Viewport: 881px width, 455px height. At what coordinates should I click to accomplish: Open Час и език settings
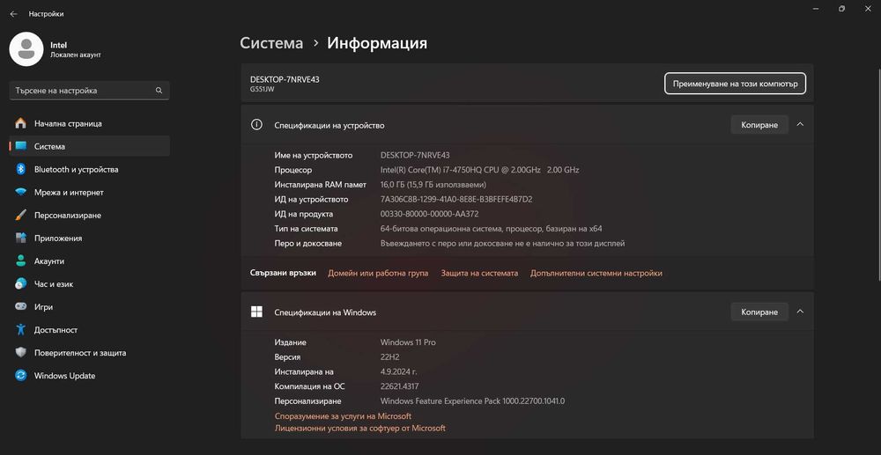90,284
